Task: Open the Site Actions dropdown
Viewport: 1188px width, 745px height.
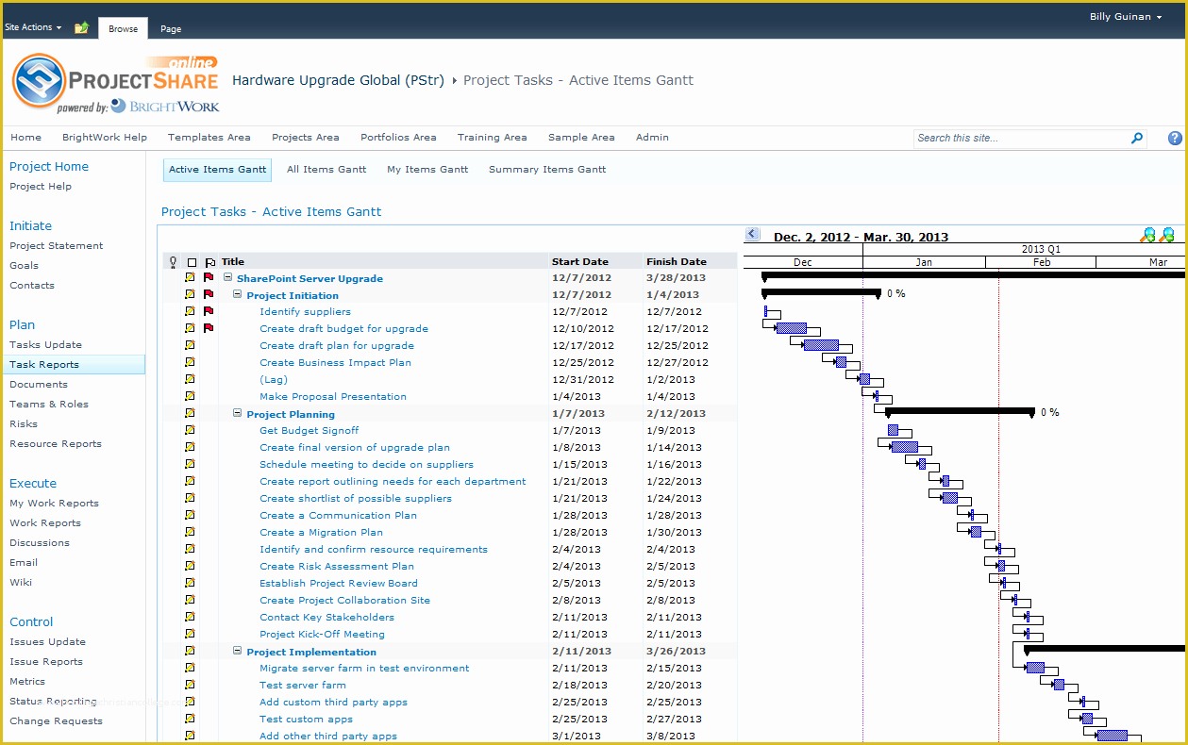Action: click(33, 27)
